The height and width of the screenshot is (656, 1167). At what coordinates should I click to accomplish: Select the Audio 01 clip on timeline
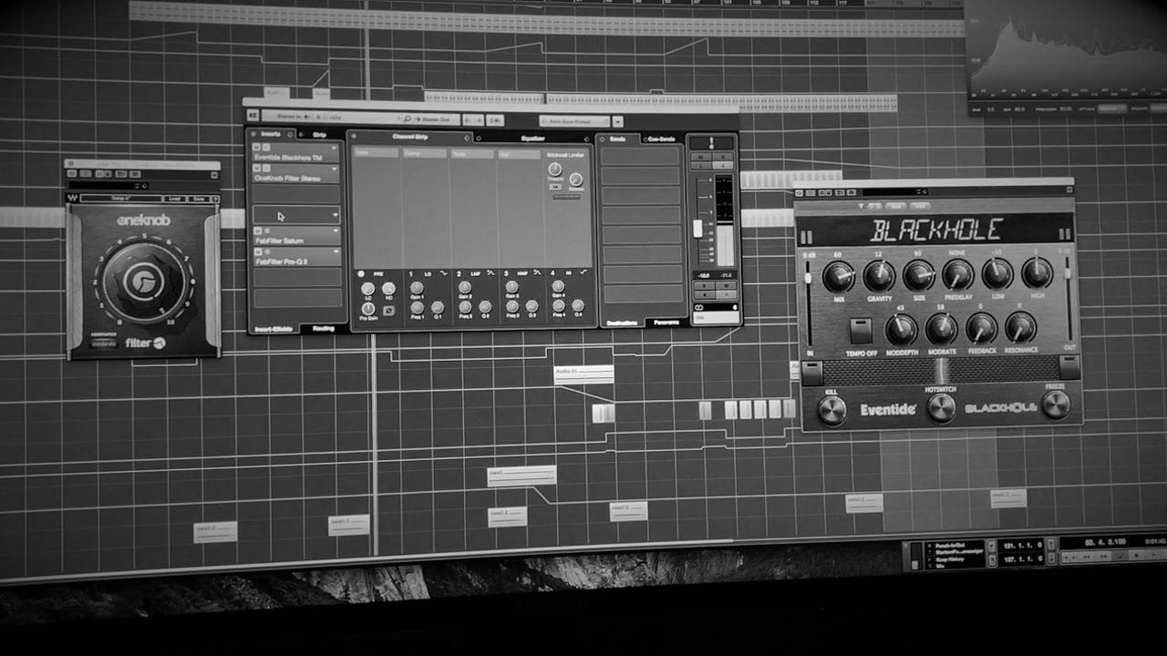pos(583,374)
